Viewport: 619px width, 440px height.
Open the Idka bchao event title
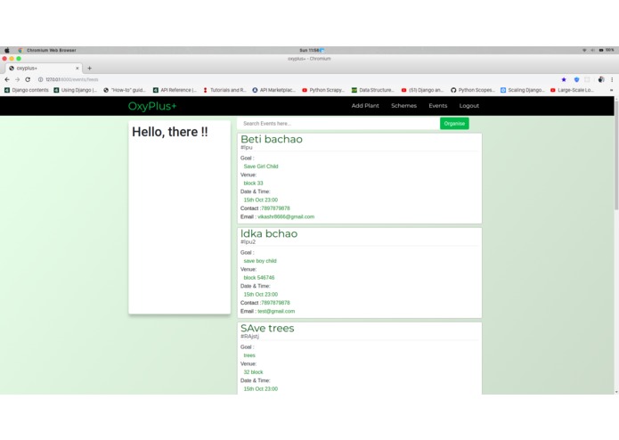[x=269, y=233]
